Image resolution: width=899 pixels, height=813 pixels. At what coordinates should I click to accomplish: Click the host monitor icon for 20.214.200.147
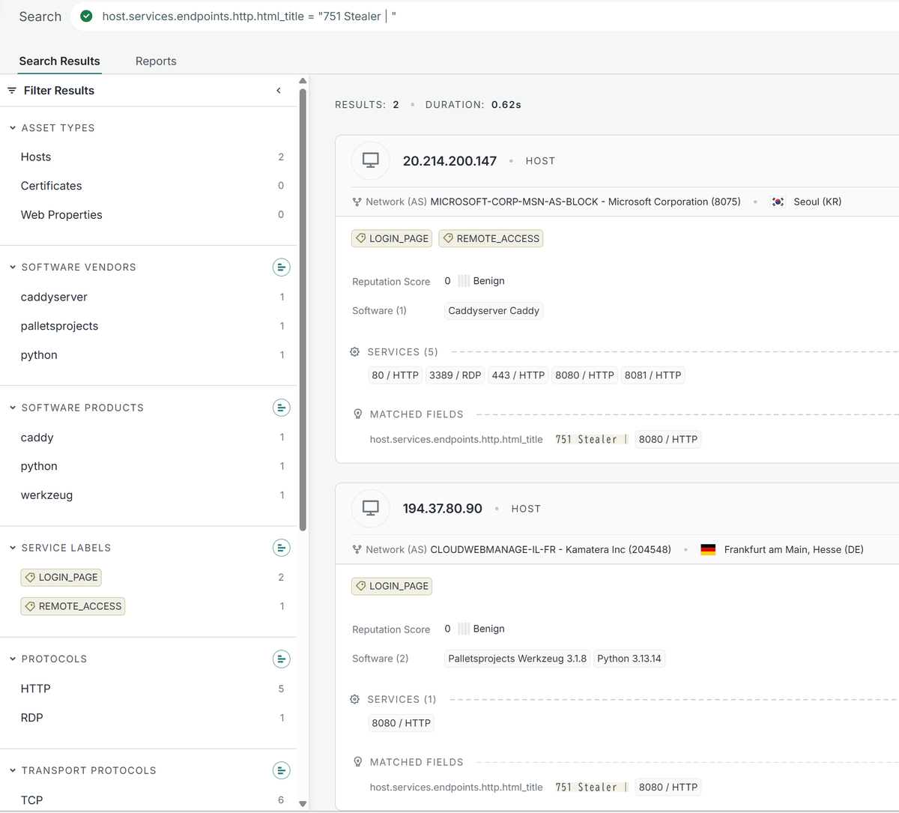[370, 160]
